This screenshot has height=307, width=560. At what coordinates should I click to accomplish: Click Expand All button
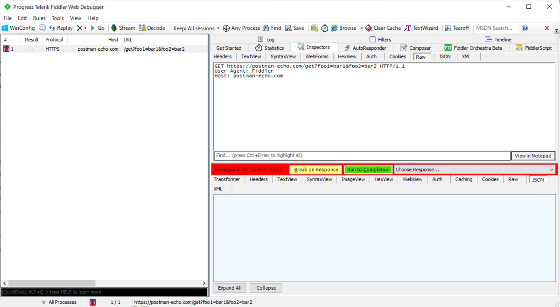click(x=230, y=288)
